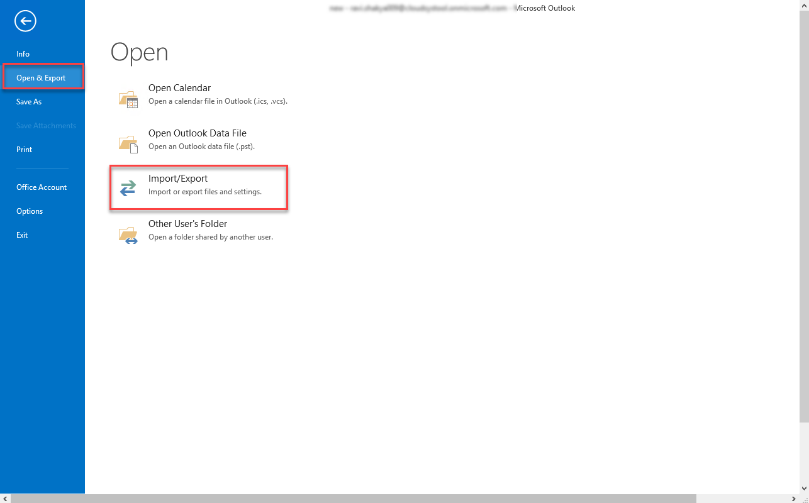Select Open & Export in sidebar
Image resolution: width=809 pixels, height=503 pixels.
click(42, 78)
